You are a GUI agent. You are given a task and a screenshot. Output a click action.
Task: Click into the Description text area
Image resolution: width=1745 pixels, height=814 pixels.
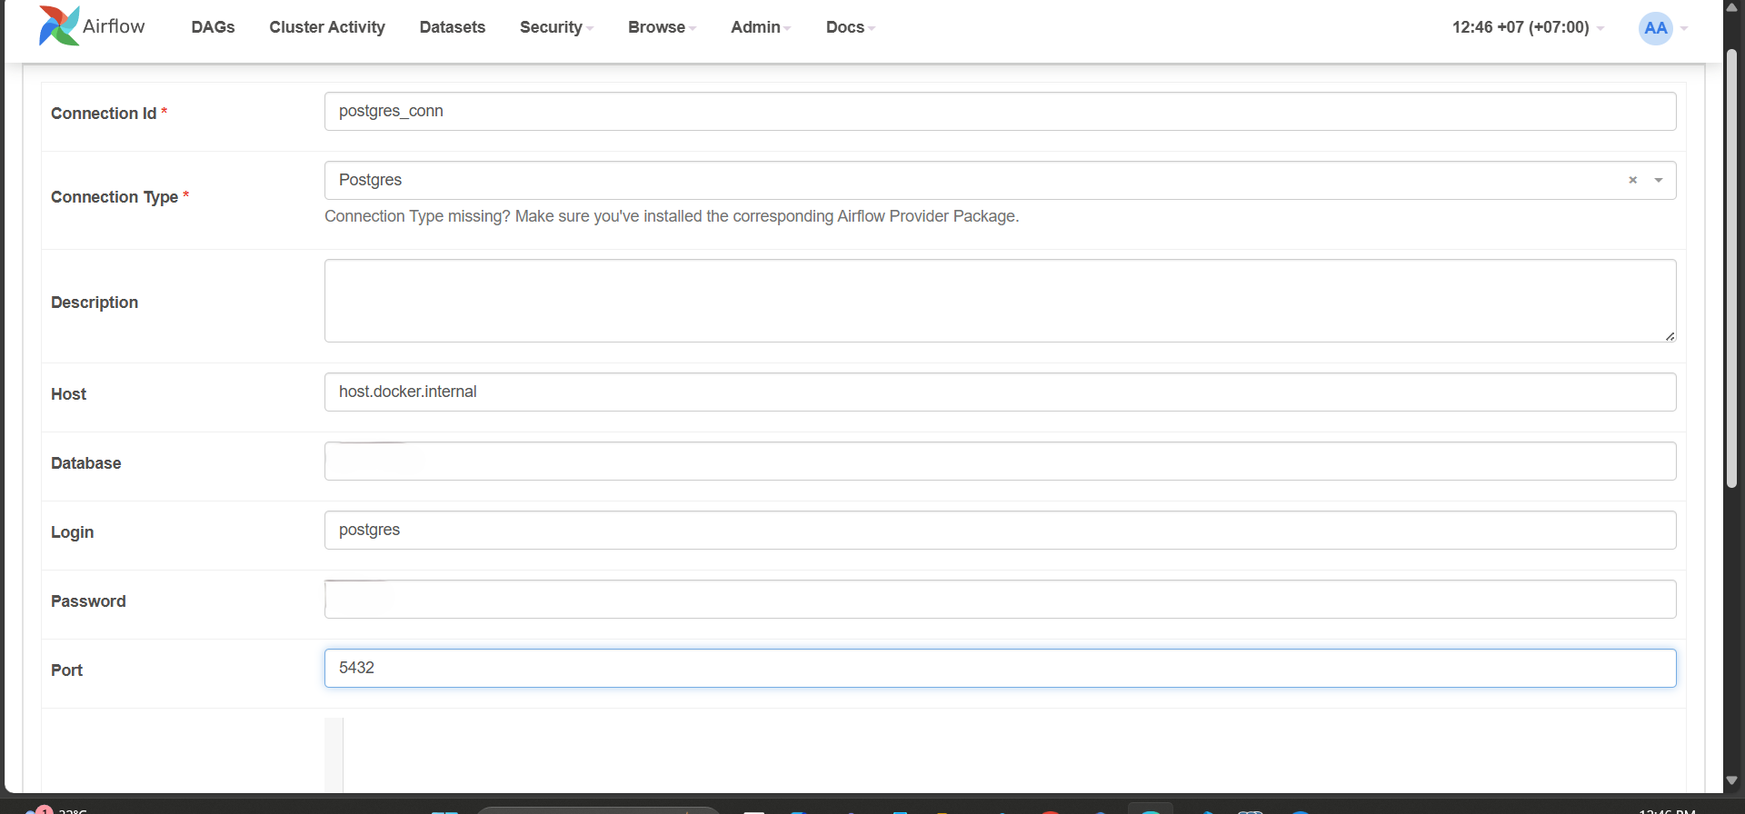1000,301
